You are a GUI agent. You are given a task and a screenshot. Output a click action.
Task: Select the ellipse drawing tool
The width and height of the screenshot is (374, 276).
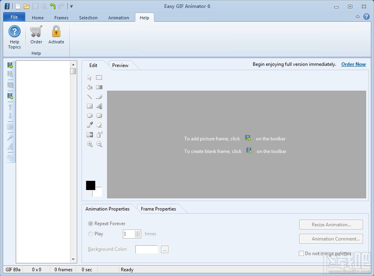tap(90, 116)
